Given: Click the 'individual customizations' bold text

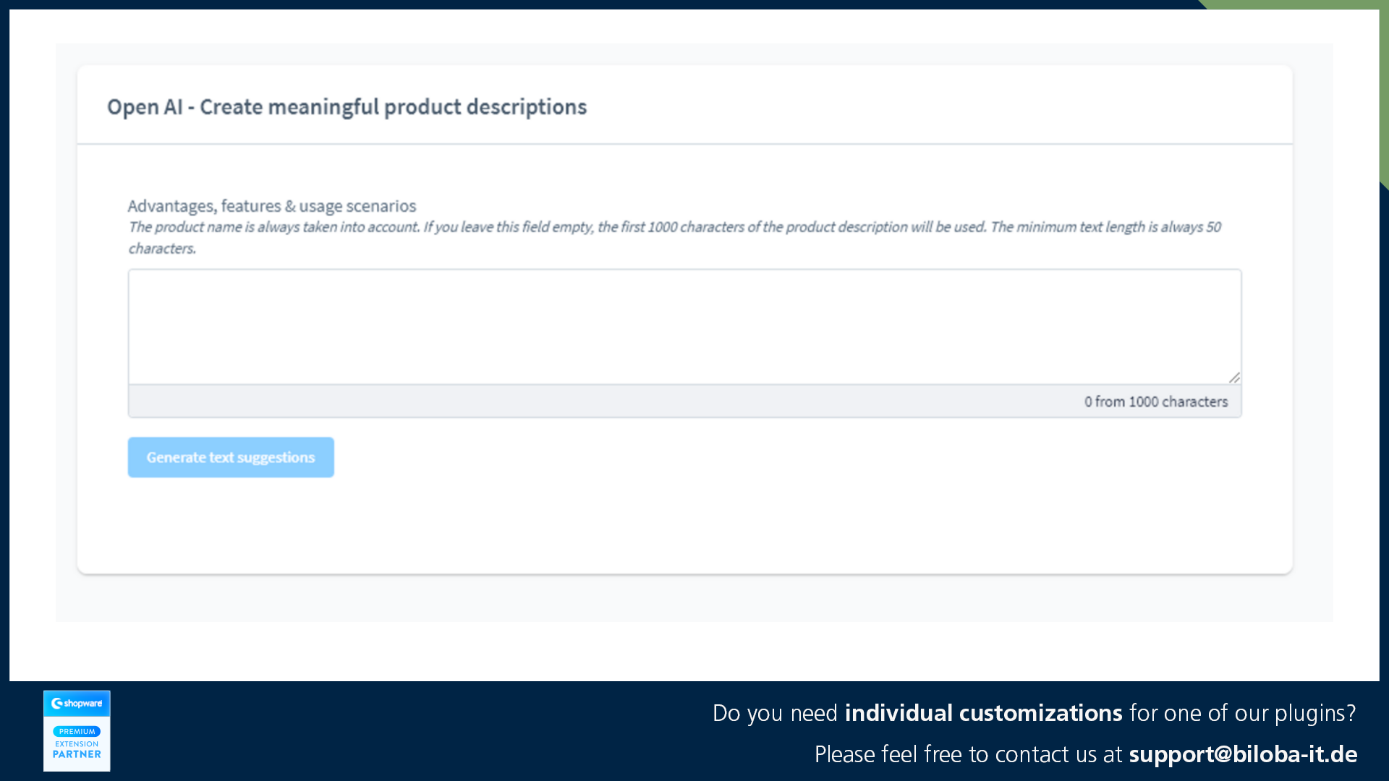Looking at the screenshot, I should point(983,713).
